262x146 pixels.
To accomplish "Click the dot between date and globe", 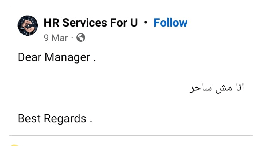I will (x=72, y=38).
